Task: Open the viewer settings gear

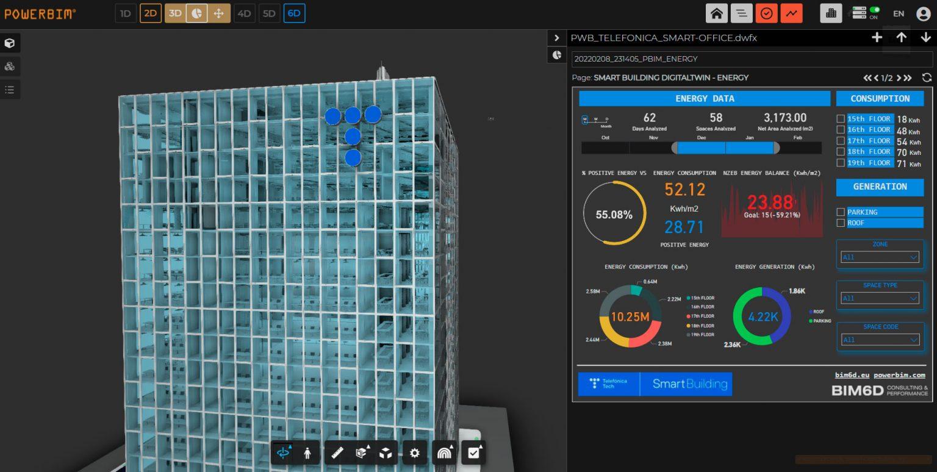Action: coord(414,452)
